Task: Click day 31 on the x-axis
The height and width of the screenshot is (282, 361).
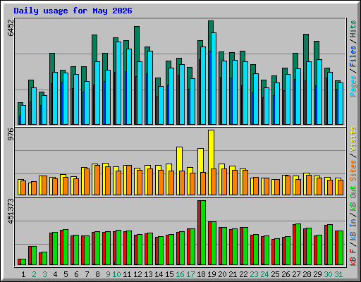Action: (338, 274)
